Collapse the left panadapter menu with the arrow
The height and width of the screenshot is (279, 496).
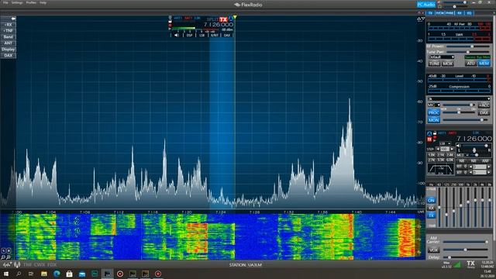[13, 19]
